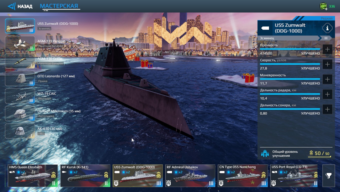
Task: Click the 0,80 sonar range value
Action: (x=263, y=113)
